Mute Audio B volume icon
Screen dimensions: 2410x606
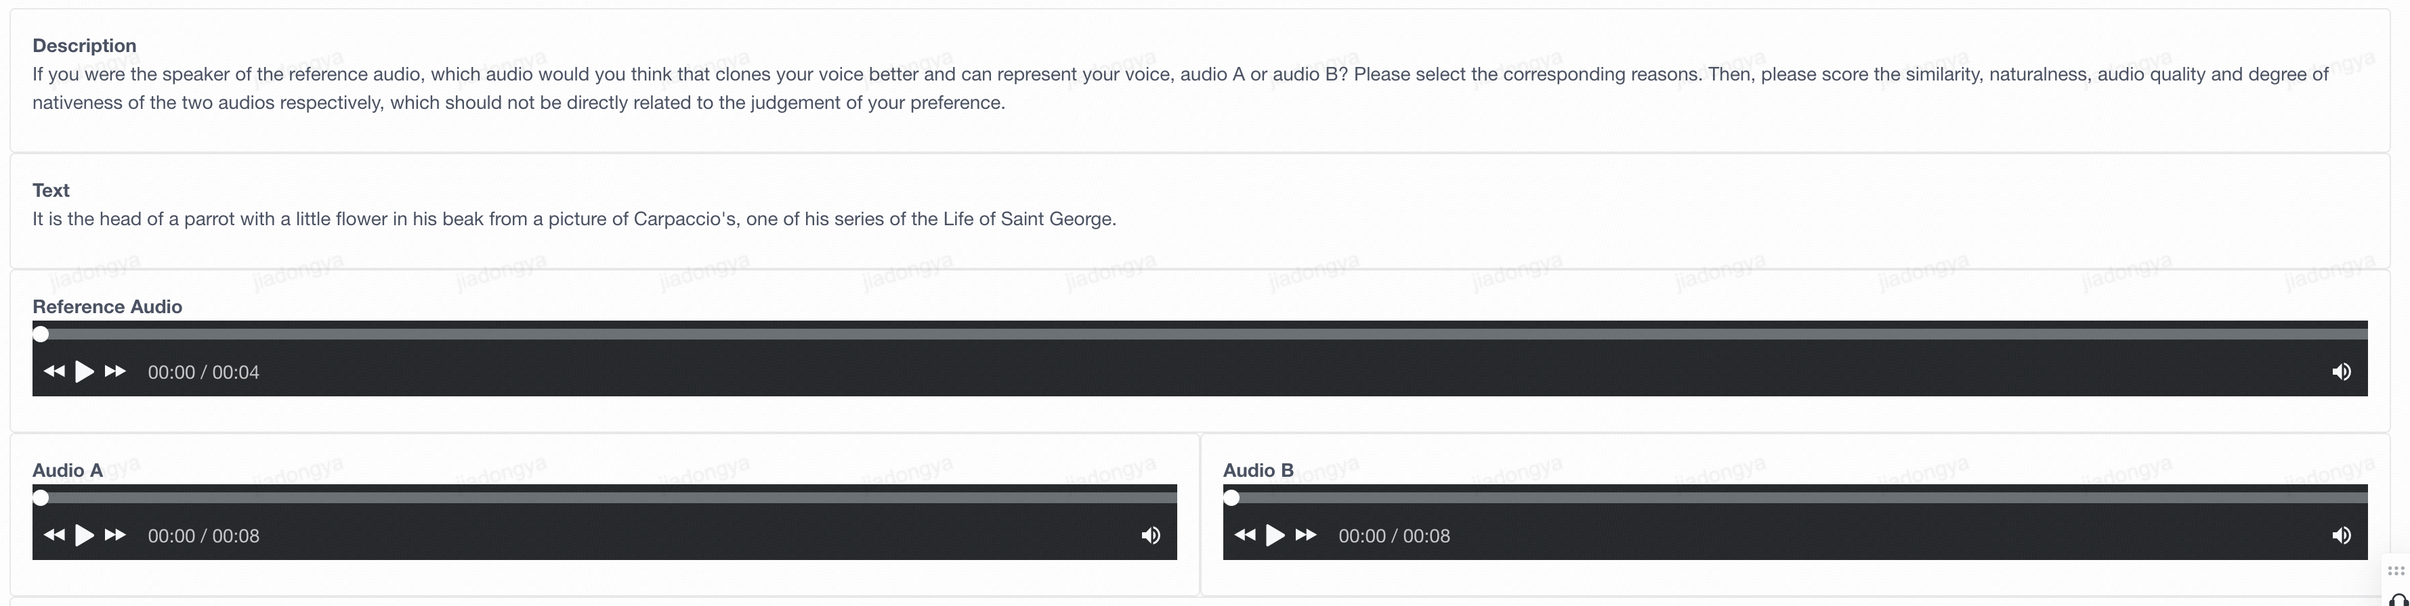pyautogui.click(x=2341, y=535)
